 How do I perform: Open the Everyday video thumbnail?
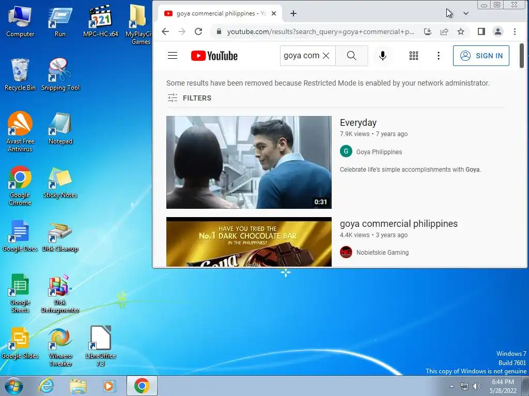click(249, 162)
